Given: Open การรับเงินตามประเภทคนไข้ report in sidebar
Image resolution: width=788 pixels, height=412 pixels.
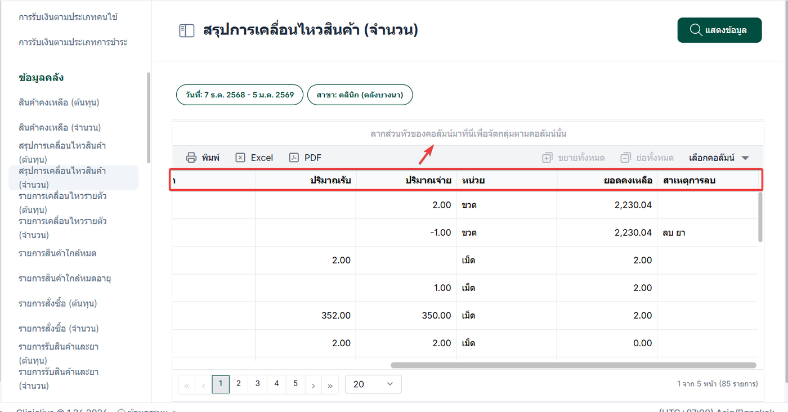Looking at the screenshot, I should click(x=68, y=17).
